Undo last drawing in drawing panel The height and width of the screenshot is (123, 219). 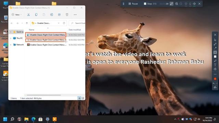[214, 83]
